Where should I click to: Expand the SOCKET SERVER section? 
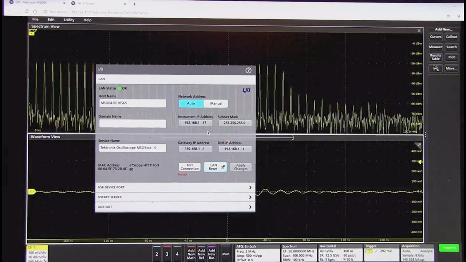175,197
